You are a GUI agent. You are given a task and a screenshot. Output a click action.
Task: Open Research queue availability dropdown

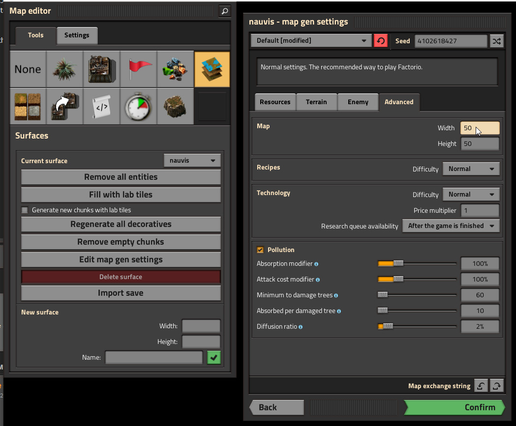(451, 226)
